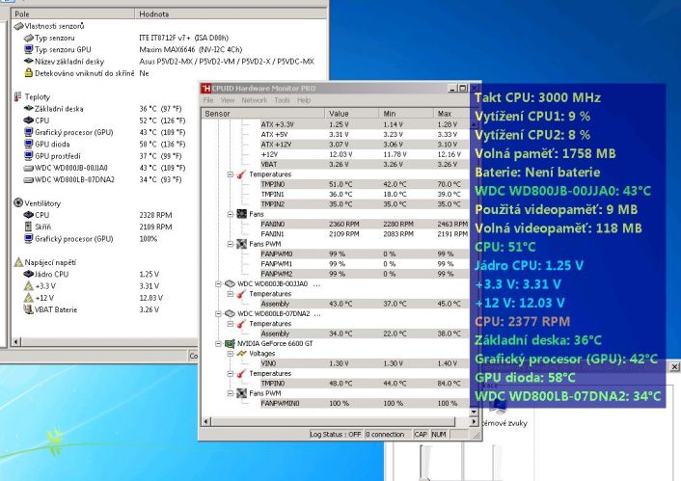The width and height of the screenshot is (681, 481).
Task: Click the Jádro CPU voltage chip icon
Action: 29,274
